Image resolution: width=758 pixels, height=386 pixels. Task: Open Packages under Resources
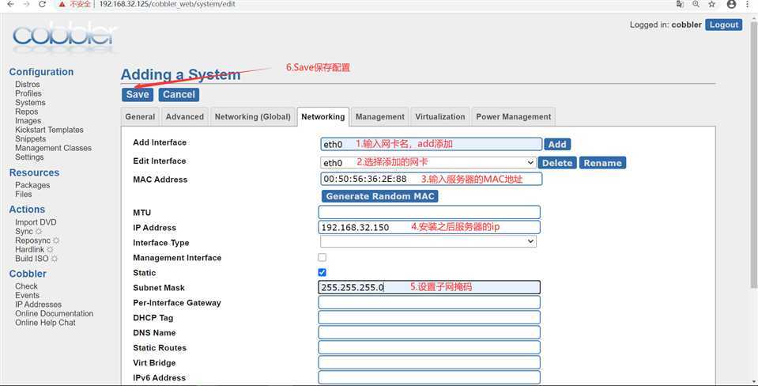(x=32, y=185)
